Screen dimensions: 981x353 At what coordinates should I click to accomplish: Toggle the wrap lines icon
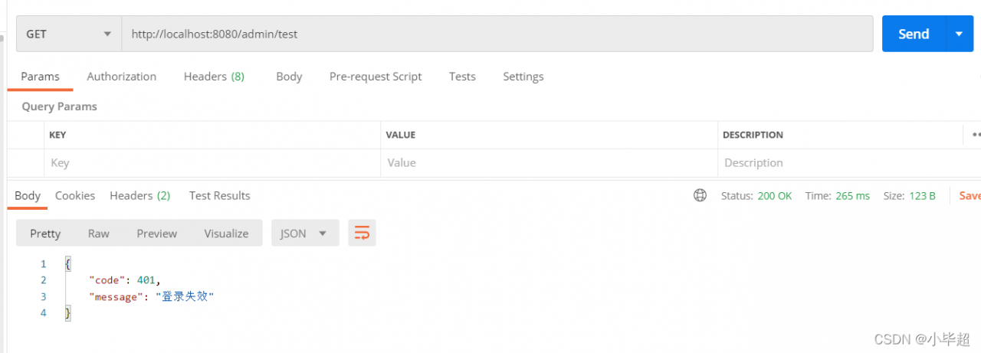click(x=362, y=233)
